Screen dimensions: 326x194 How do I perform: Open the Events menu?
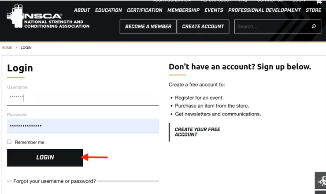pyautogui.click(x=214, y=10)
